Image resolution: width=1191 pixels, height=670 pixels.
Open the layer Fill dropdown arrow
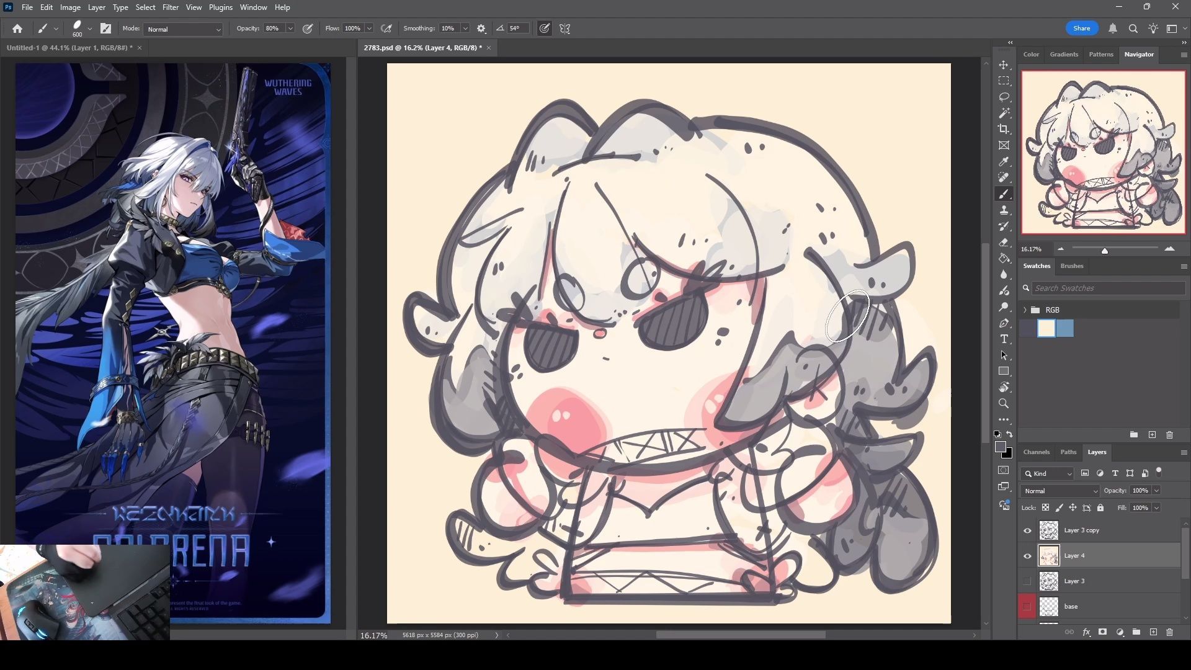(1156, 507)
